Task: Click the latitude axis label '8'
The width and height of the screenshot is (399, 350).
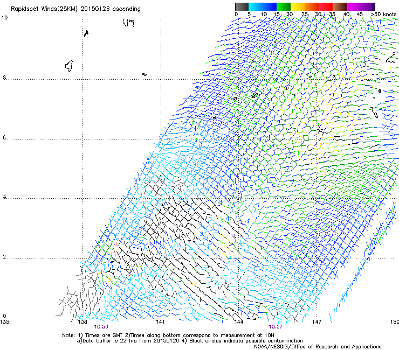Action: pos(4,78)
